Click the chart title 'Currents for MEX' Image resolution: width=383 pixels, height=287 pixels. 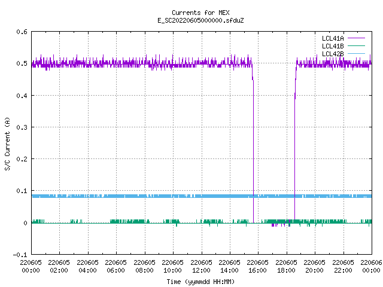pyautogui.click(x=200, y=13)
